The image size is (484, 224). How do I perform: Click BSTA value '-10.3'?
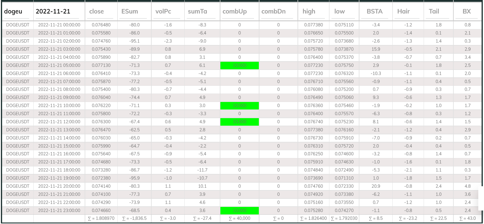pos(376,73)
